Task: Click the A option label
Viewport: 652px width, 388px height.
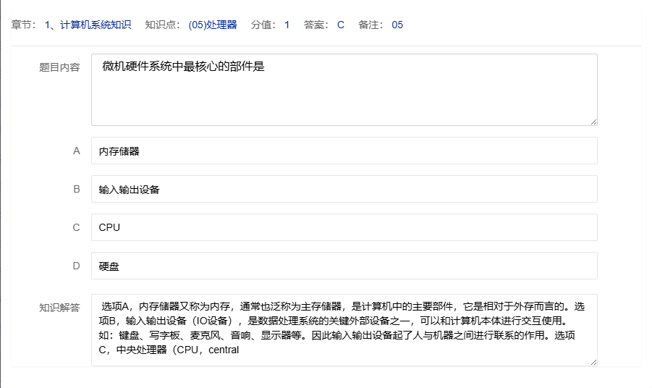Action: [x=77, y=151]
